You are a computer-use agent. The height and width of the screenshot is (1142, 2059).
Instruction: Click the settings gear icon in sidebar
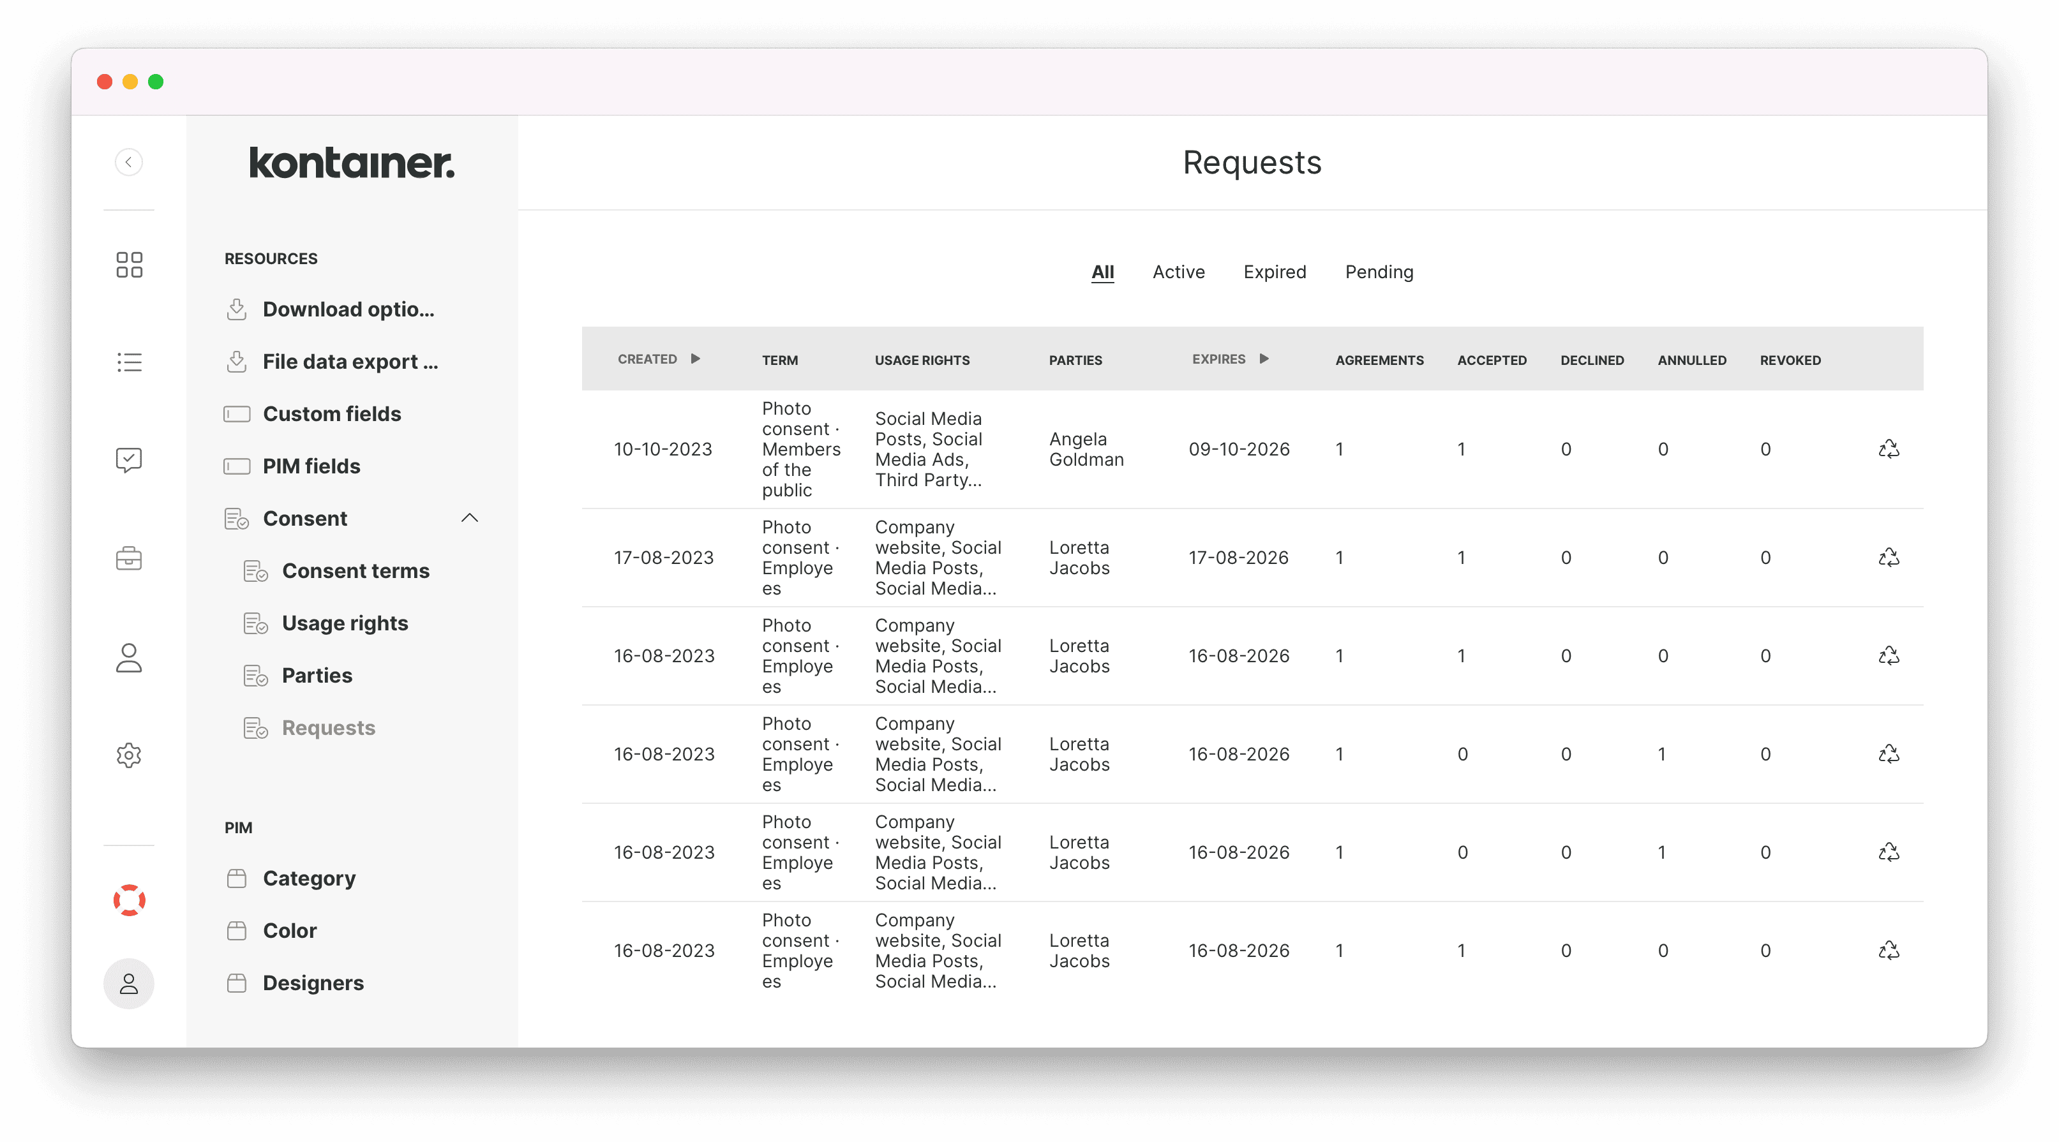[130, 755]
